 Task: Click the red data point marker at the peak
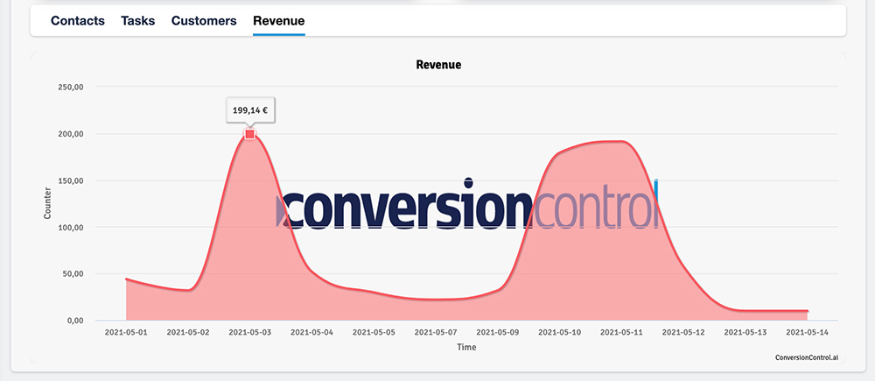click(x=250, y=134)
